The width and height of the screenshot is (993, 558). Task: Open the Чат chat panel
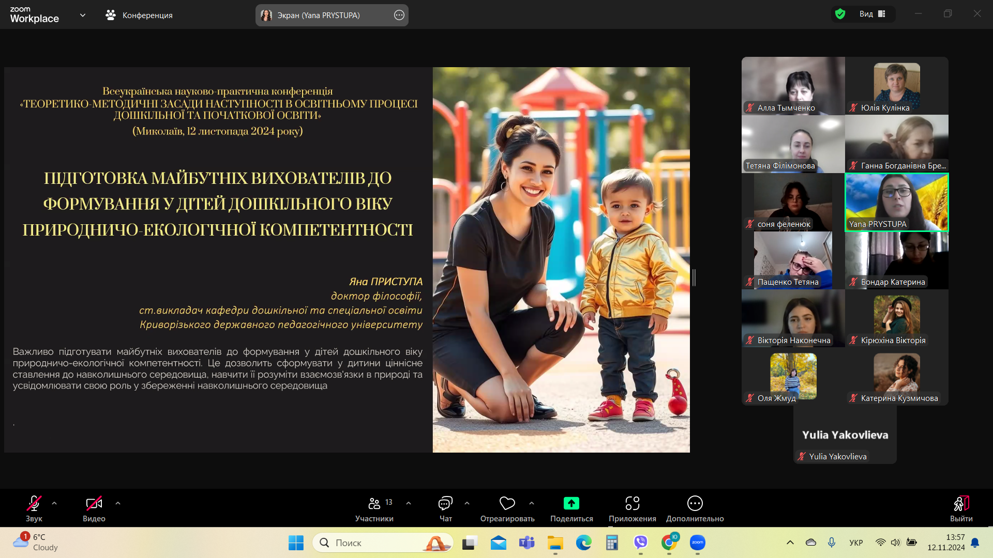tap(445, 508)
